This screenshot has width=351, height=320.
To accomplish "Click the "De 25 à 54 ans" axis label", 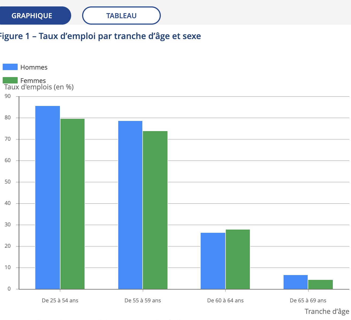I will tap(60, 300).
